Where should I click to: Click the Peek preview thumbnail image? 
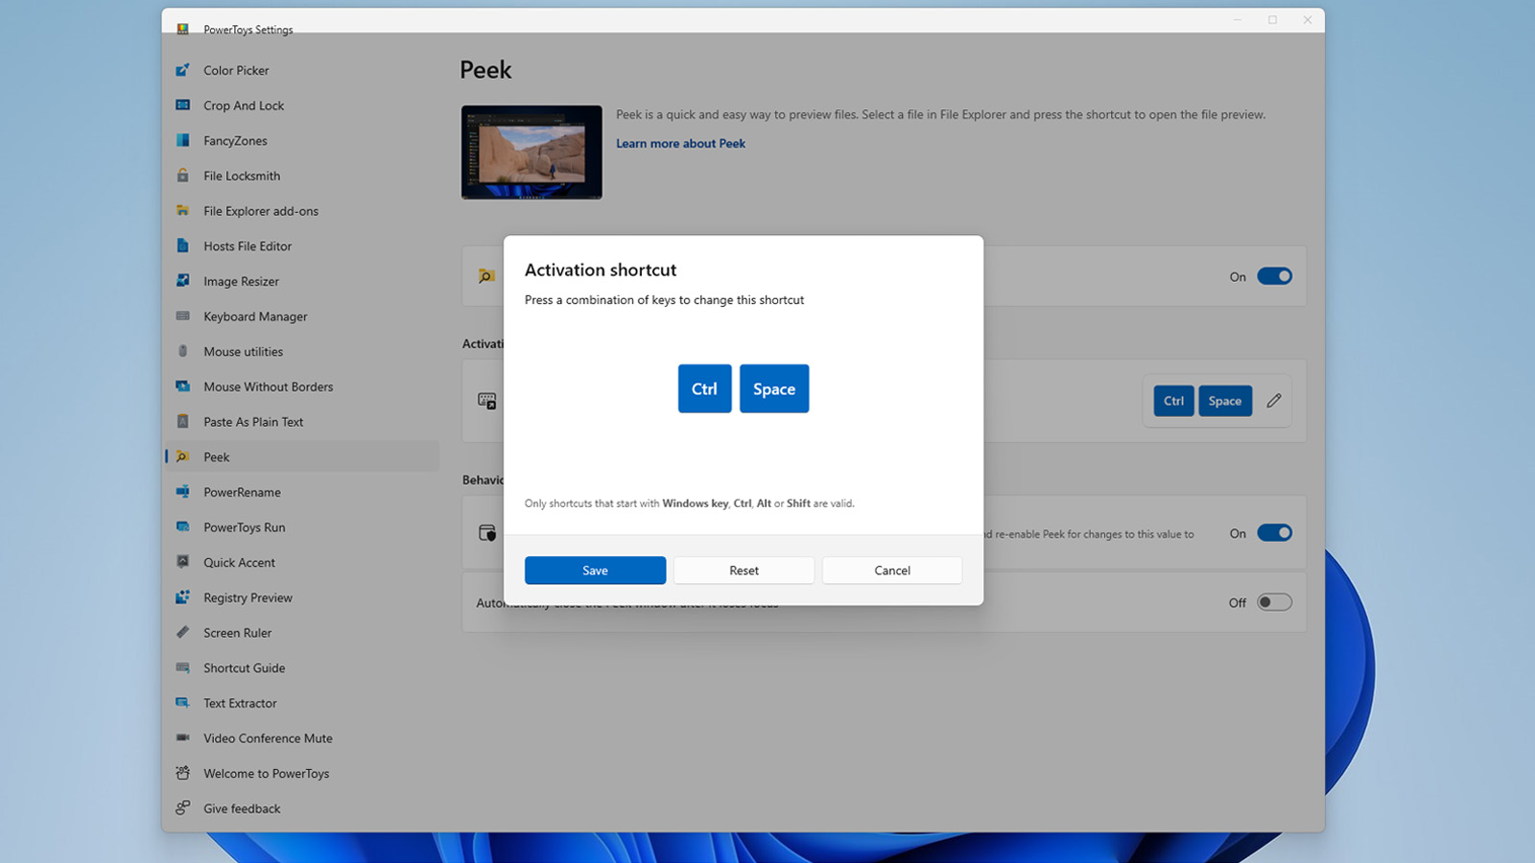[531, 152]
